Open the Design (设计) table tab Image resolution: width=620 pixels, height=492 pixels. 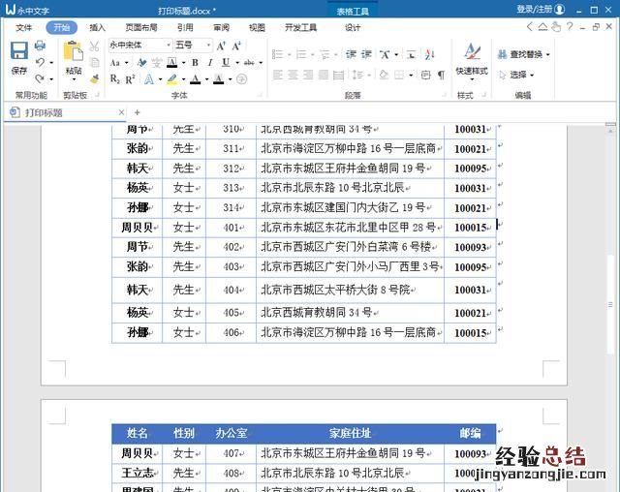coord(353,27)
